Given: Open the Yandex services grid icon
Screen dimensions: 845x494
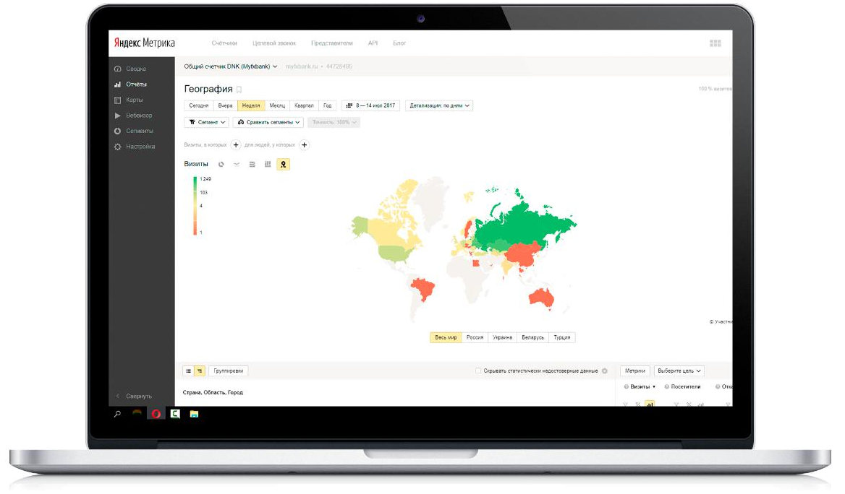Looking at the screenshot, I should [715, 43].
